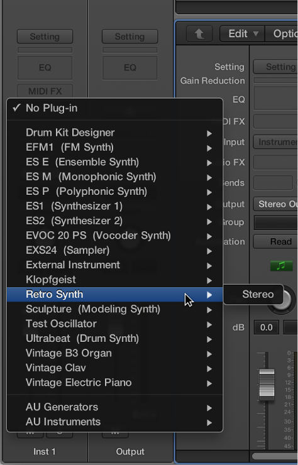Pick ES M (Monophonic Synth)
This screenshot has height=465, width=298.
click(x=115, y=177)
